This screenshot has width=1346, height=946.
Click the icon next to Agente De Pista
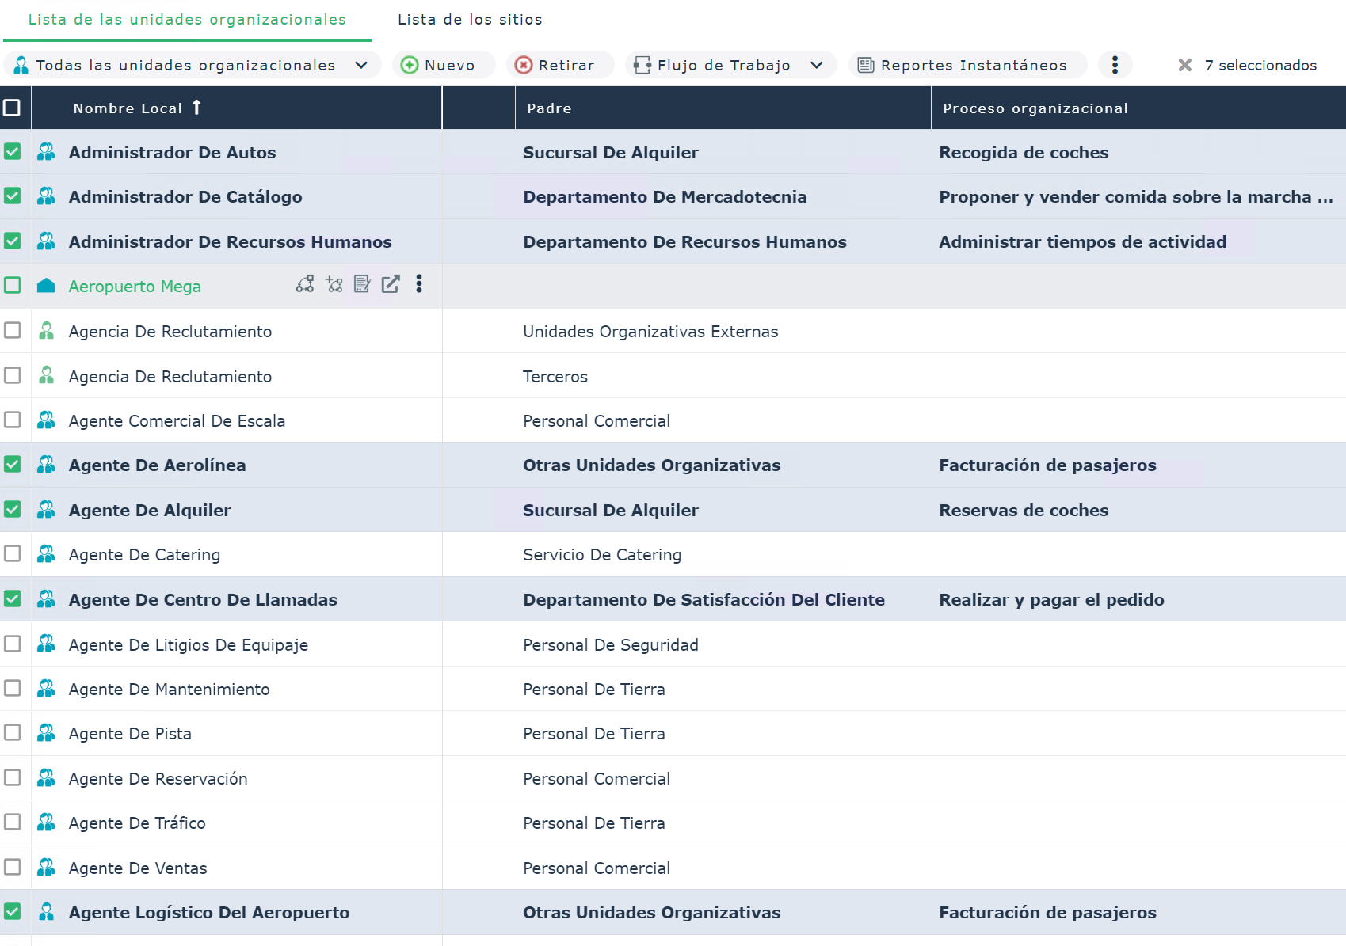(46, 733)
